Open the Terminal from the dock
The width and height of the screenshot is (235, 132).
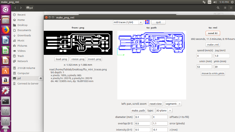[x=6, y=101]
